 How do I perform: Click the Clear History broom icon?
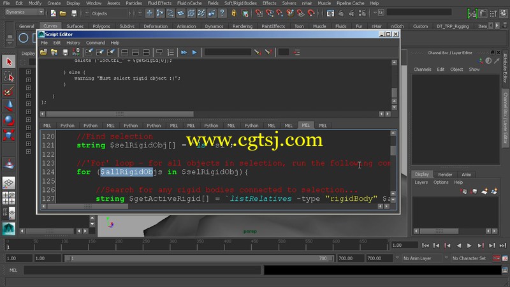[89, 52]
